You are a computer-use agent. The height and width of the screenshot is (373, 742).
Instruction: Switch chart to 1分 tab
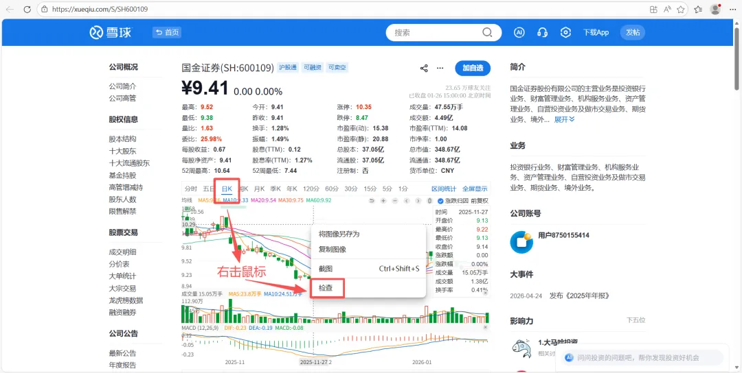403,189
